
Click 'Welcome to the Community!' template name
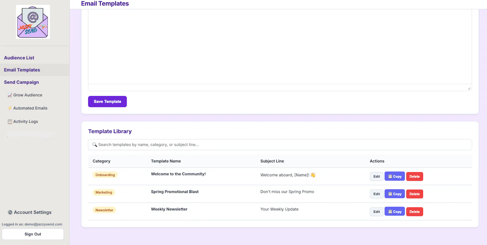coord(178,174)
